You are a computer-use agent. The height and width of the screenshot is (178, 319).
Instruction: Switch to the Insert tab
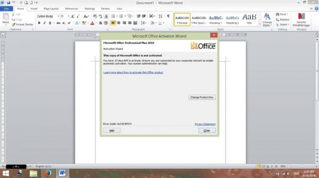click(x=34, y=9)
